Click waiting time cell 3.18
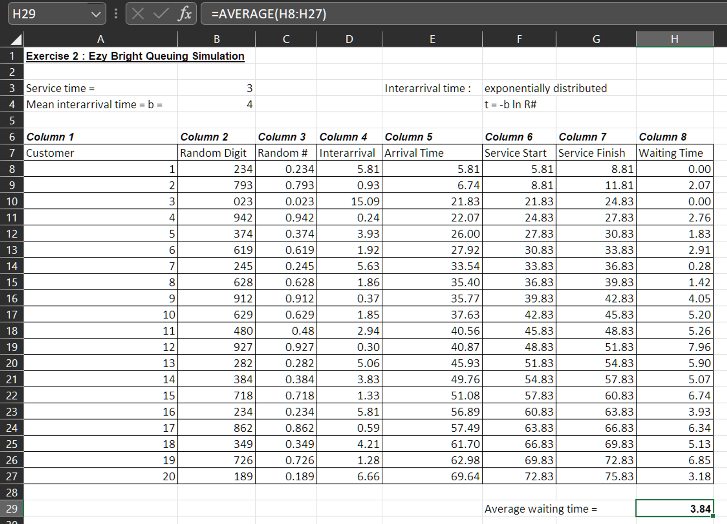The image size is (727, 524). click(675, 476)
